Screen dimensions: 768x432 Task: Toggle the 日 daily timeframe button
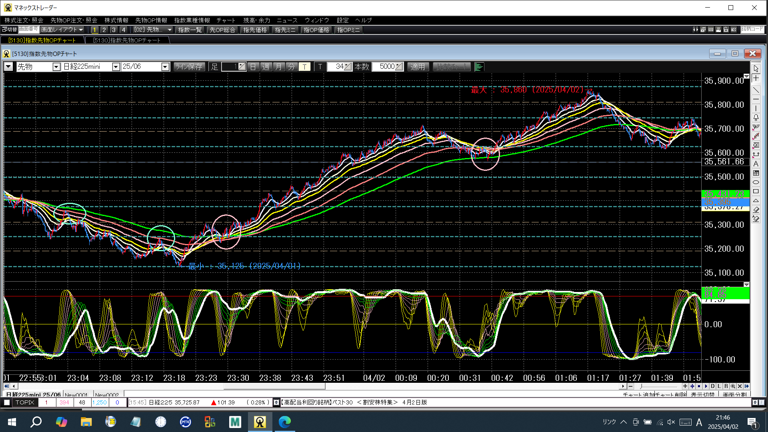253,67
